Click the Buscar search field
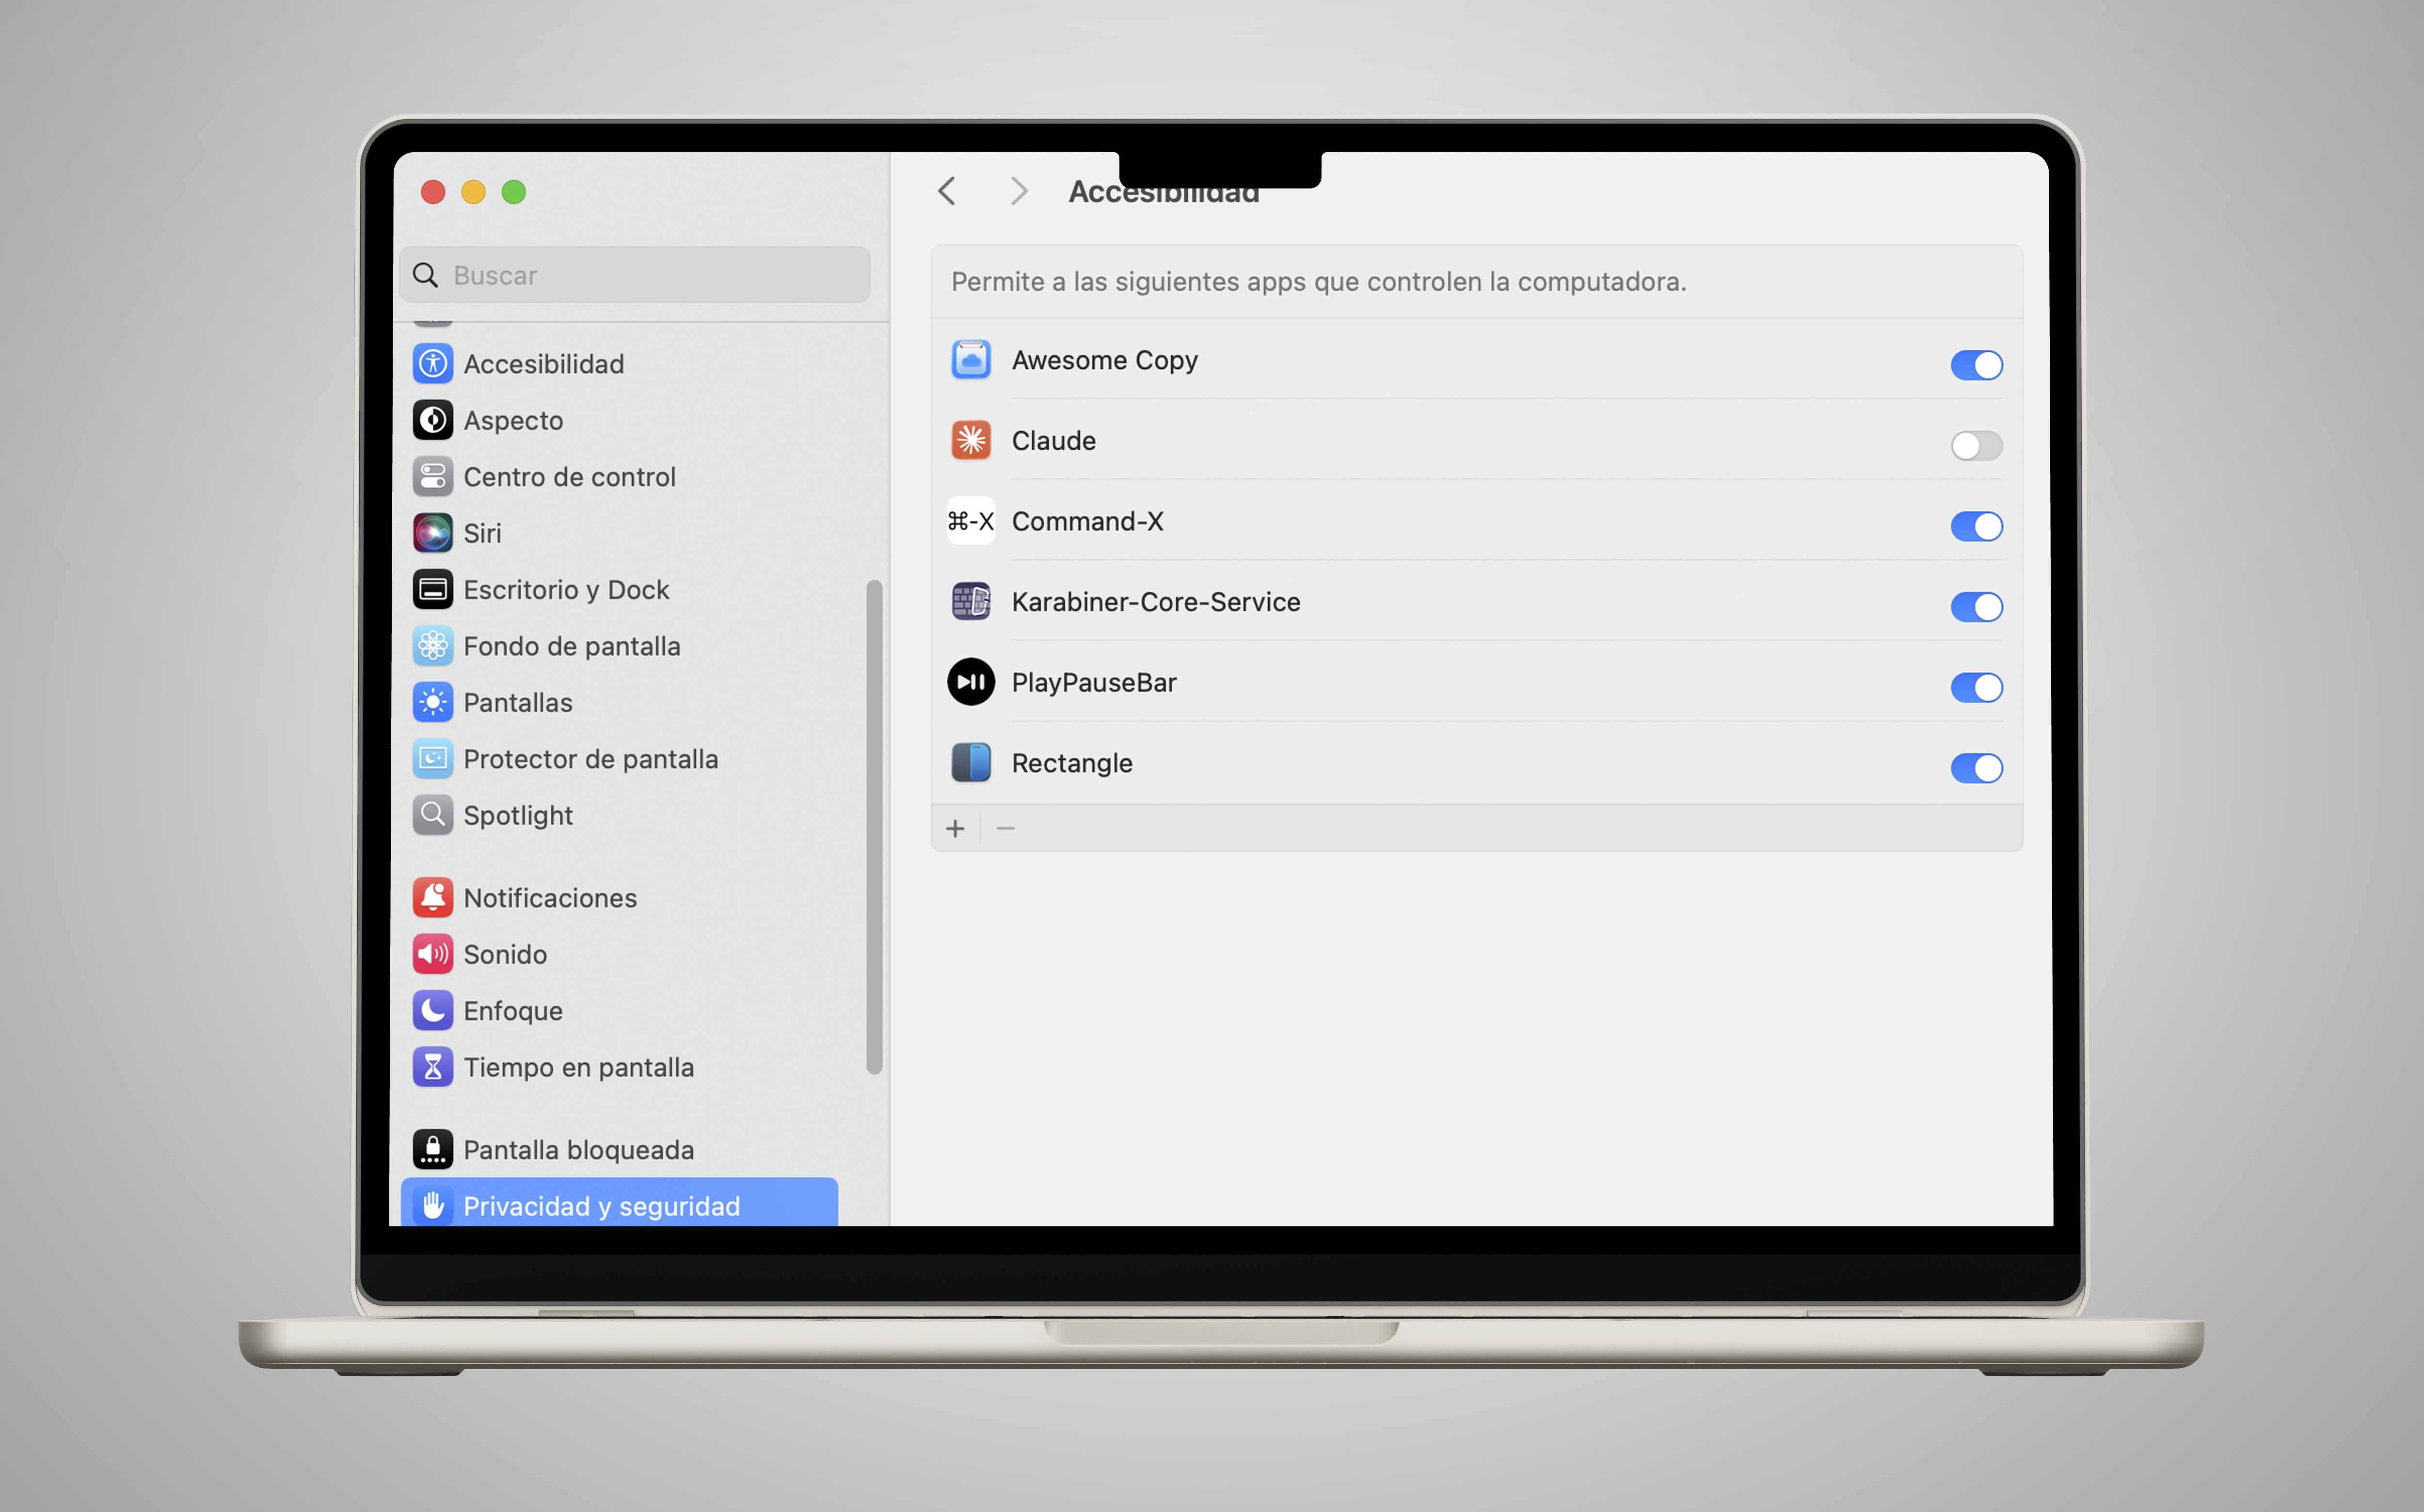This screenshot has width=2424, height=1512. coord(634,275)
